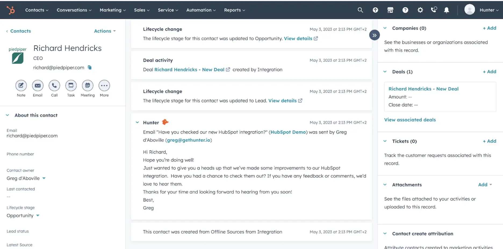Collapse the right sidebar with double-arrow button

374,35
